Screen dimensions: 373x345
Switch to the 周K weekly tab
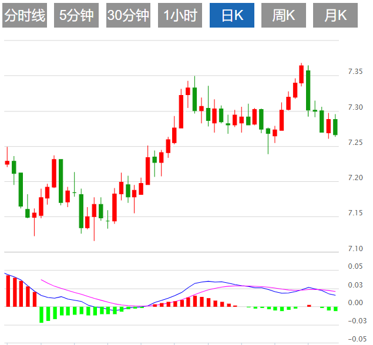point(284,15)
